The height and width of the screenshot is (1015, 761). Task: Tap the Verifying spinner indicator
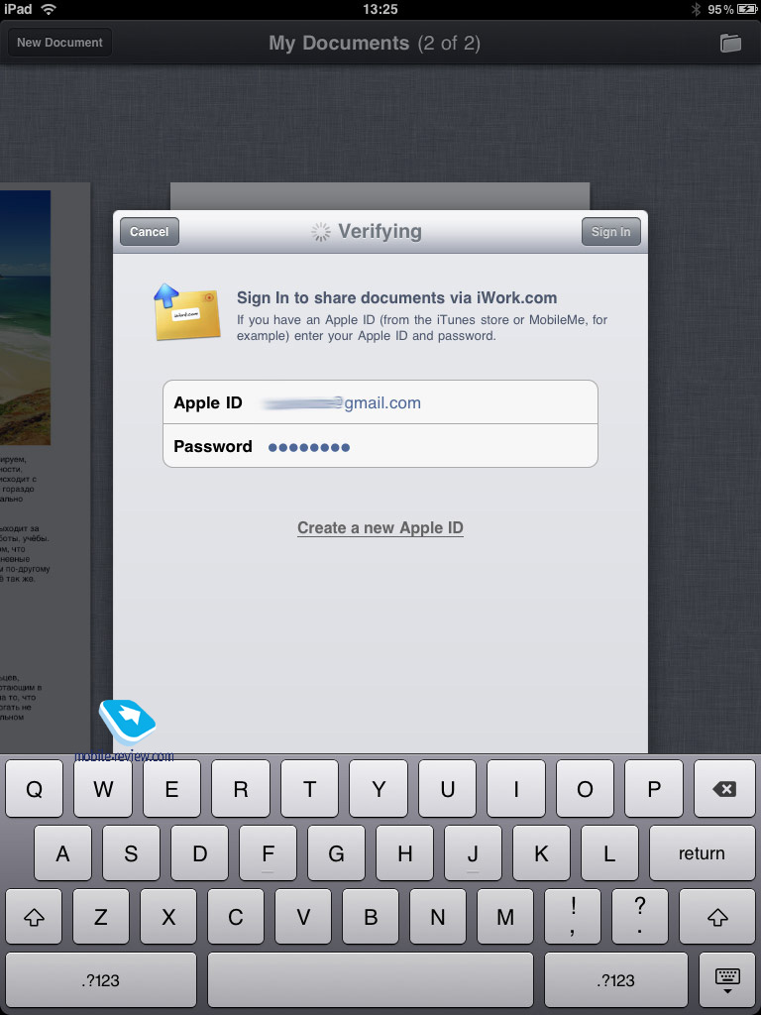320,232
